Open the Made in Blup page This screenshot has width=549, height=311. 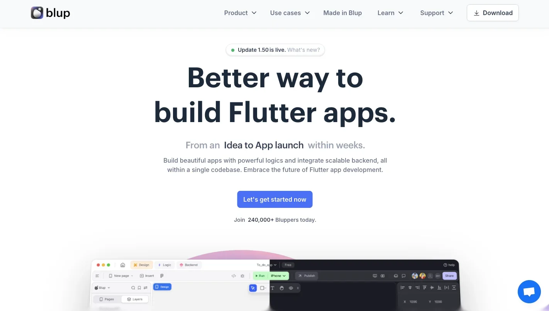(342, 13)
